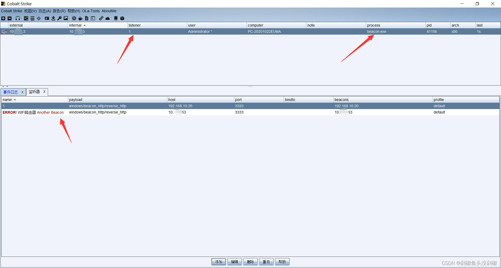This screenshot has height=268, width=501.
Task: Click the document Office macro icon
Action: [87, 18]
